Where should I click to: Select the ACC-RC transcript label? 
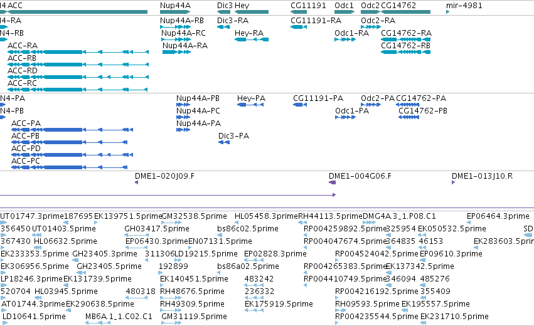click(x=22, y=83)
